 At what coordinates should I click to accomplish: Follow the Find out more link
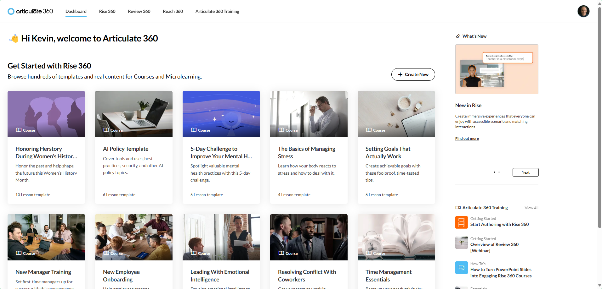pos(467,139)
